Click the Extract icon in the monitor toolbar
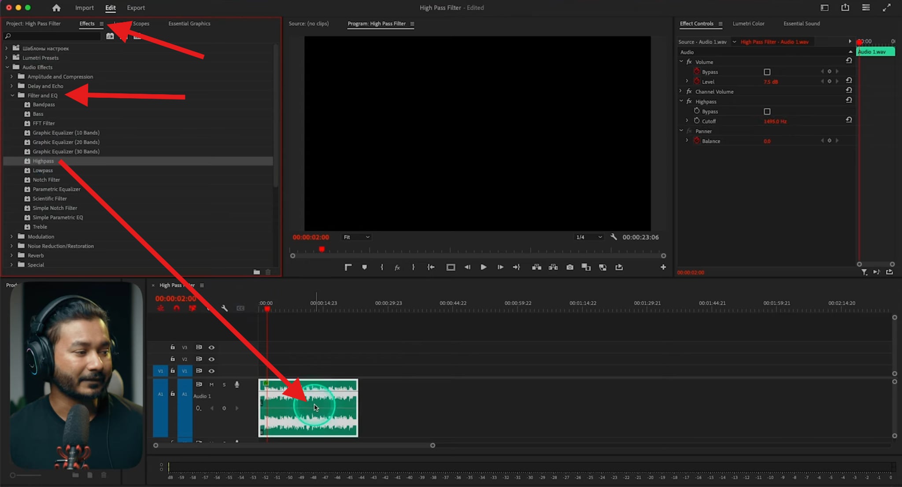Image resolution: width=902 pixels, height=487 pixels. tap(554, 267)
